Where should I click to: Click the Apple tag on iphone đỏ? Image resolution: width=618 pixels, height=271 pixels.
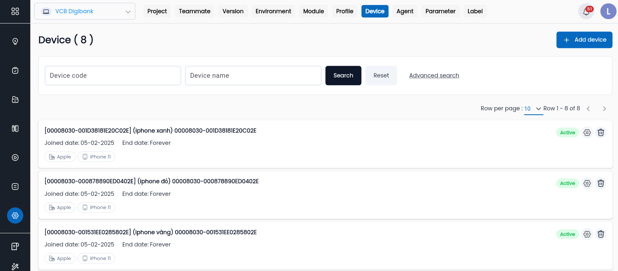point(60,207)
